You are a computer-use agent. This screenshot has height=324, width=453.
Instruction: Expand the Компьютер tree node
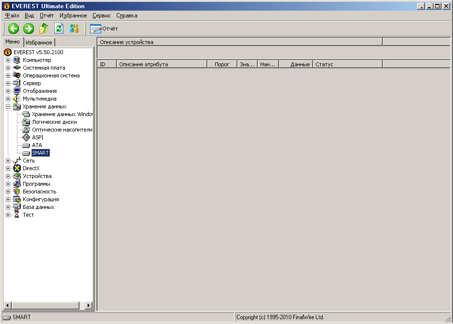pos(8,60)
